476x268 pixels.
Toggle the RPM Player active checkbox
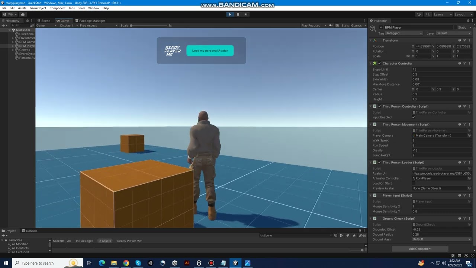(x=381, y=28)
